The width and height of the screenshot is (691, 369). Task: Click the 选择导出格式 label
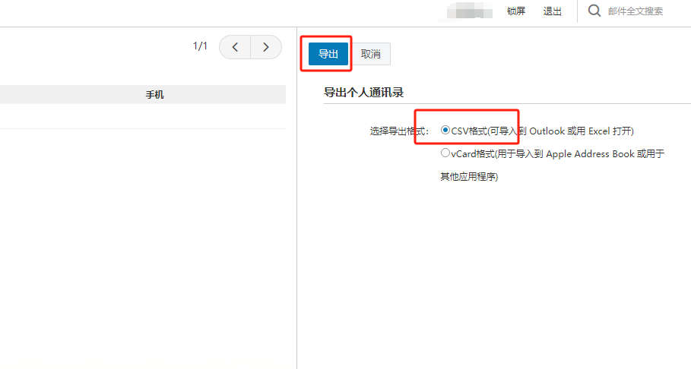[399, 131]
